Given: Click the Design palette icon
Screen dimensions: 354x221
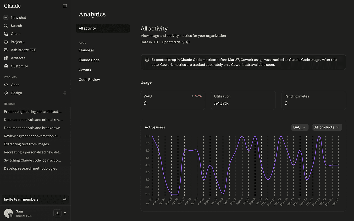Looking at the screenshot, I should (x=6, y=93).
